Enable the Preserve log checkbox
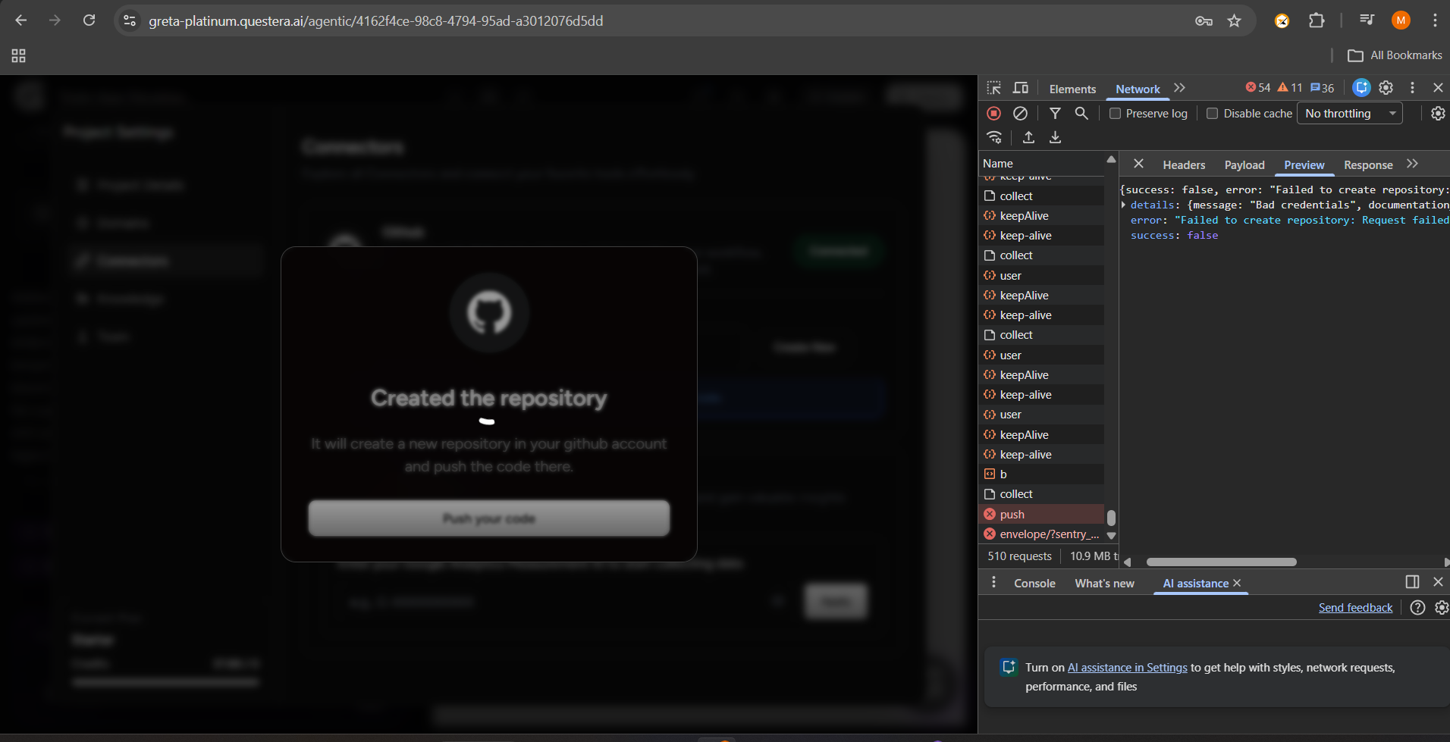This screenshot has width=1450, height=742. coord(1115,114)
